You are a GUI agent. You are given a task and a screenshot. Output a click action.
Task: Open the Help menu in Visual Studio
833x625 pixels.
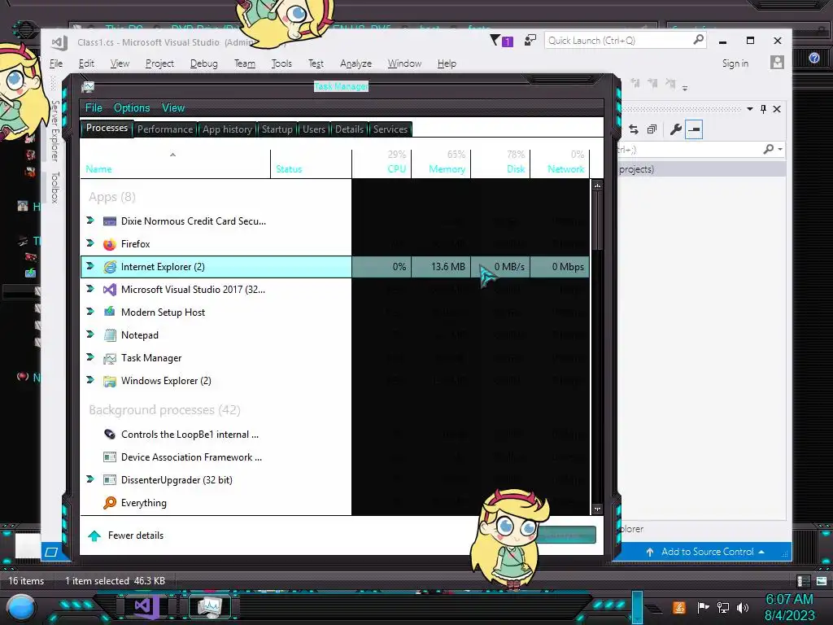447,63
